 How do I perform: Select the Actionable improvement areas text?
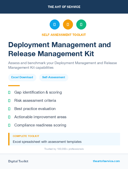(x=40, y=117)
